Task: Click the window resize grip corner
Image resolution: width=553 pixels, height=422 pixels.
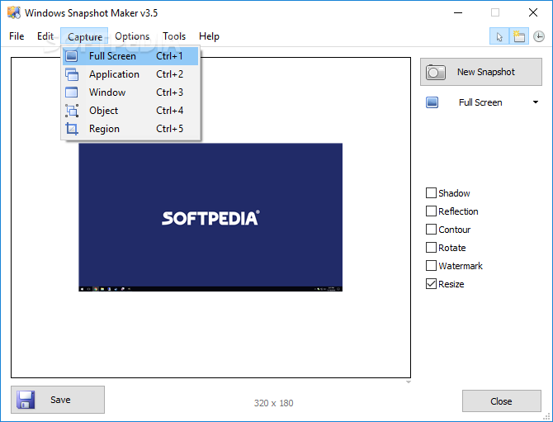Action: pyautogui.click(x=546, y=417)
